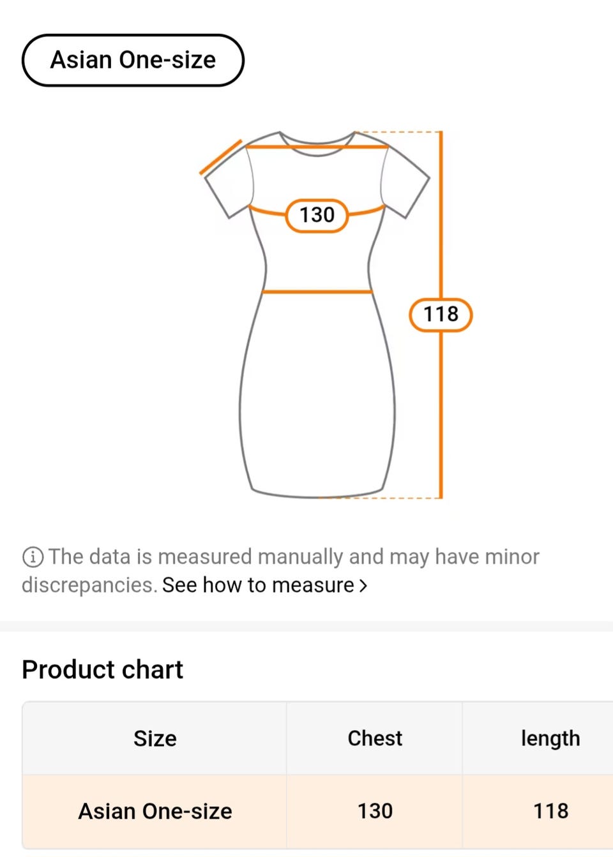
Task: Click the Chest column header
Action: pyautogui.click(x=375, y=738)
